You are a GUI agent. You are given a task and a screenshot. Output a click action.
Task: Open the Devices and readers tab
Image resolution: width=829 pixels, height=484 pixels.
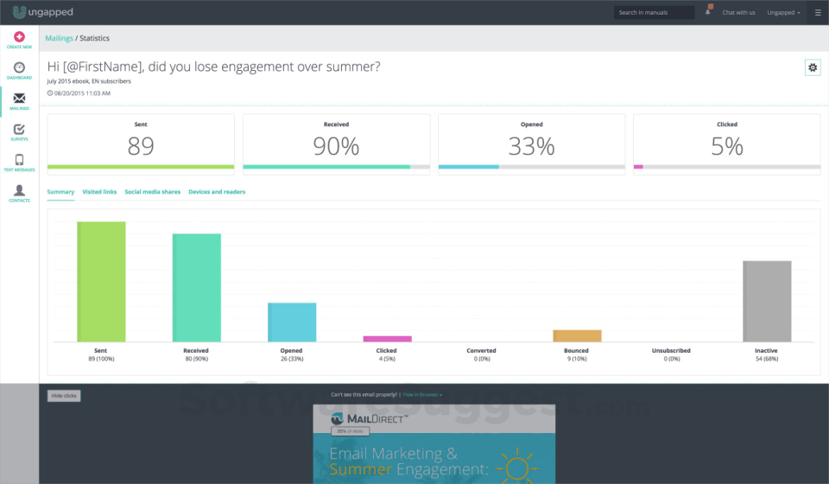(x=217, y=192)
